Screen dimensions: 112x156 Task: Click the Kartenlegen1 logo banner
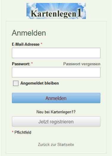[56, 11]
